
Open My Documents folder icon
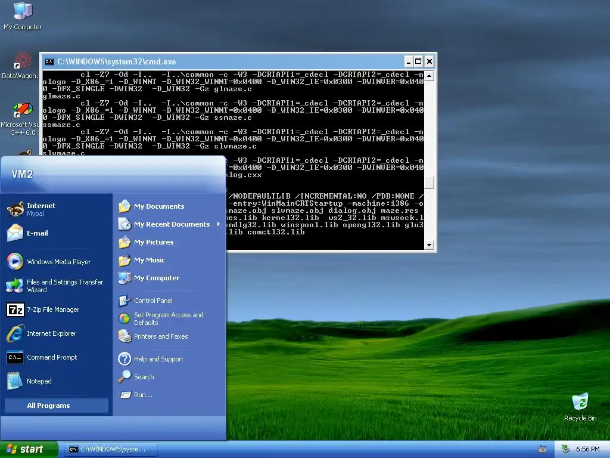coord(125,206)
